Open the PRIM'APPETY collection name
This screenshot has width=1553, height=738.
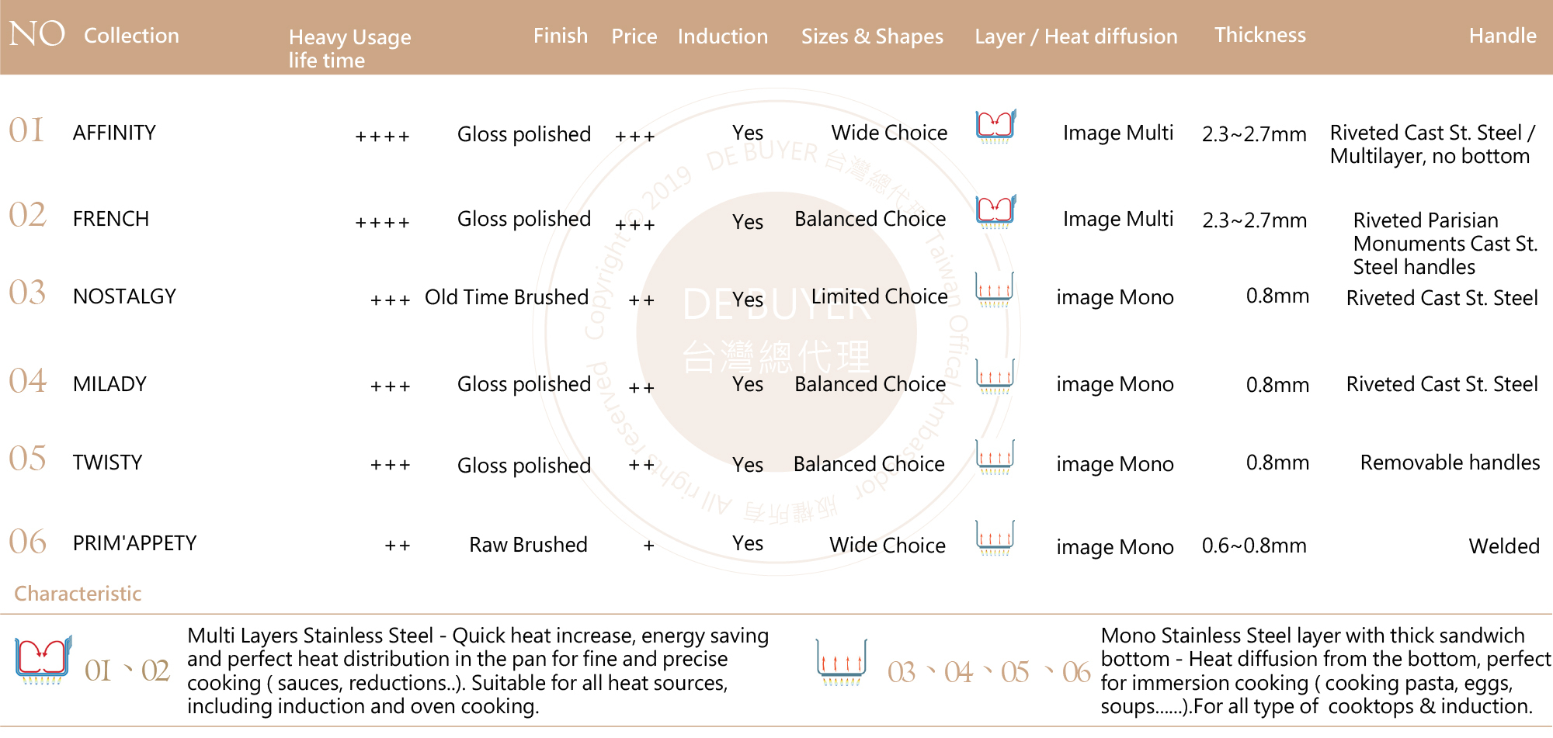pos(134,543)
